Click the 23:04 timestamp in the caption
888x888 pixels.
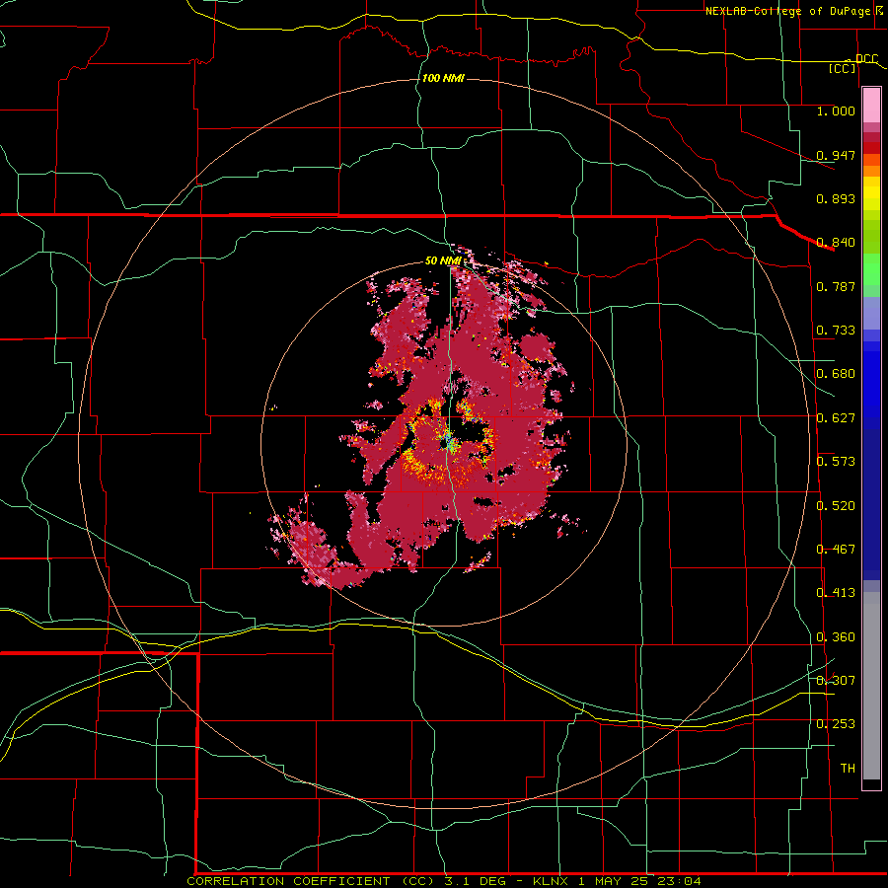[679, 881]
